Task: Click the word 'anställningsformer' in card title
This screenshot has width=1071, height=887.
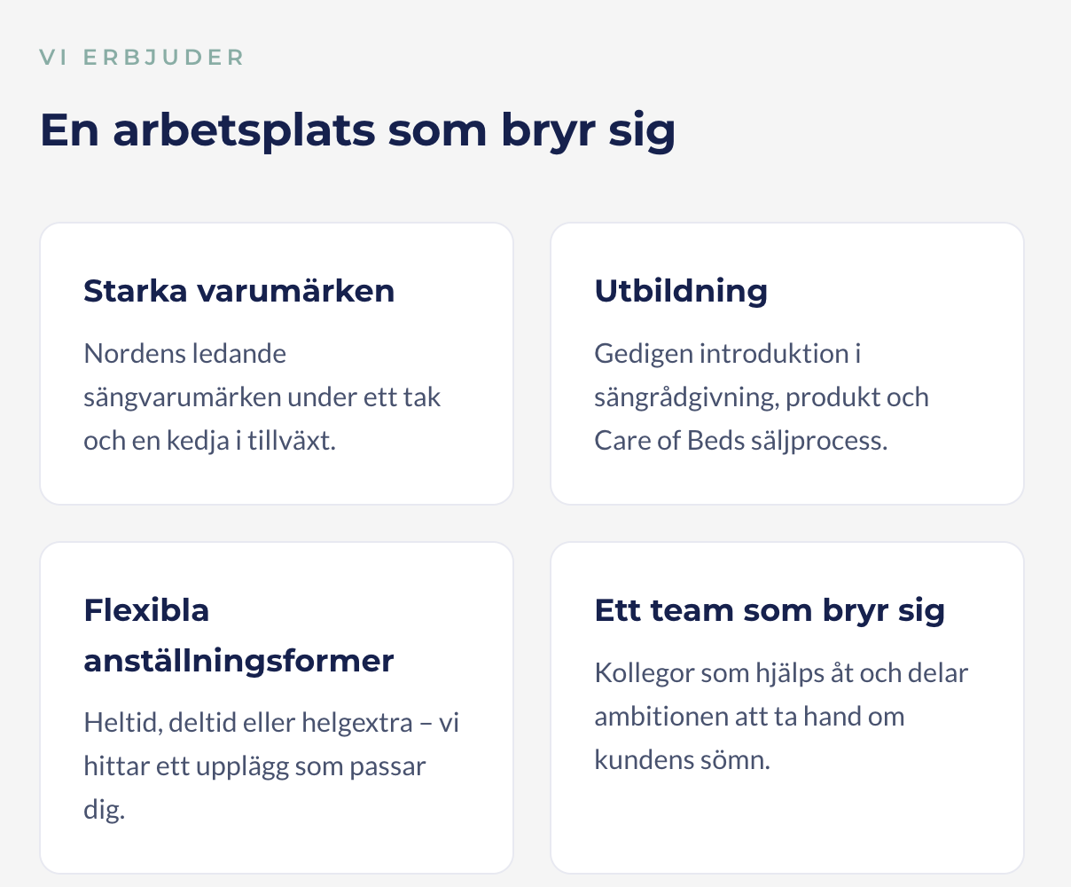Action: 238,661
